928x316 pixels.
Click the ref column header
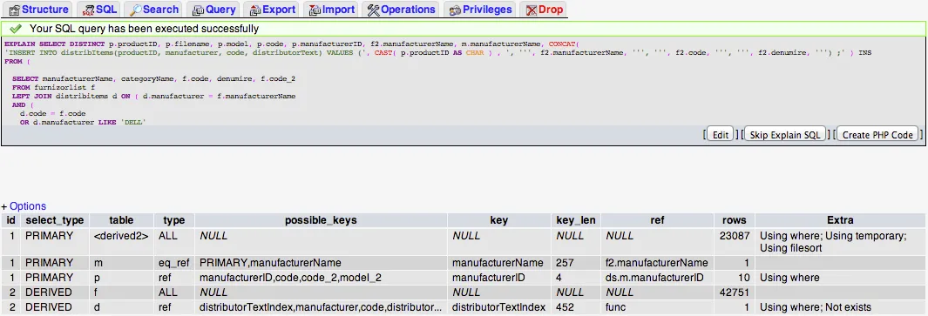[657, 220]
